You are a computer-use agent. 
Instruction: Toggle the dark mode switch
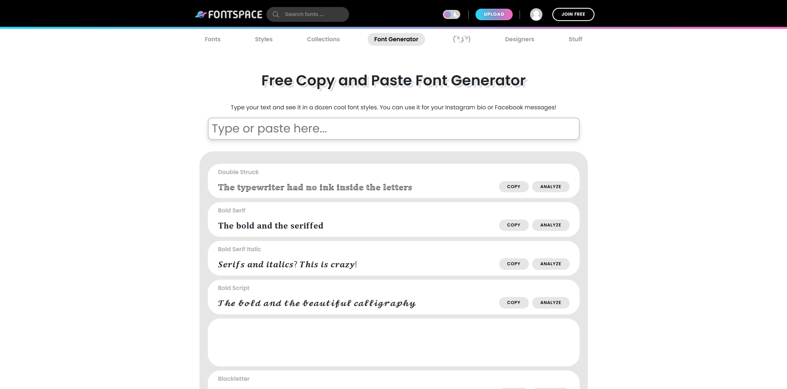(451, 14)
